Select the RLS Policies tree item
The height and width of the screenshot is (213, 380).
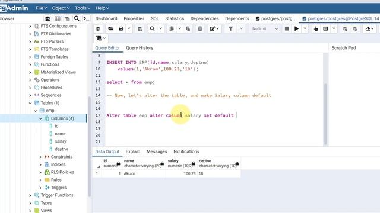[62, 172]
